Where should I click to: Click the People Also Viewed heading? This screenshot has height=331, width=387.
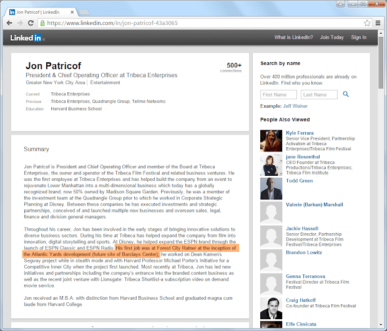[x=285, y=120]
